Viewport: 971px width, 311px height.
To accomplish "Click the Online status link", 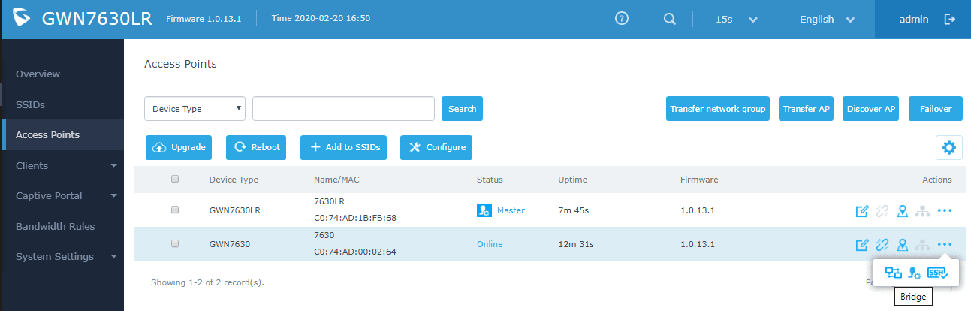I will pyautogui.click(x=490, y=243).
